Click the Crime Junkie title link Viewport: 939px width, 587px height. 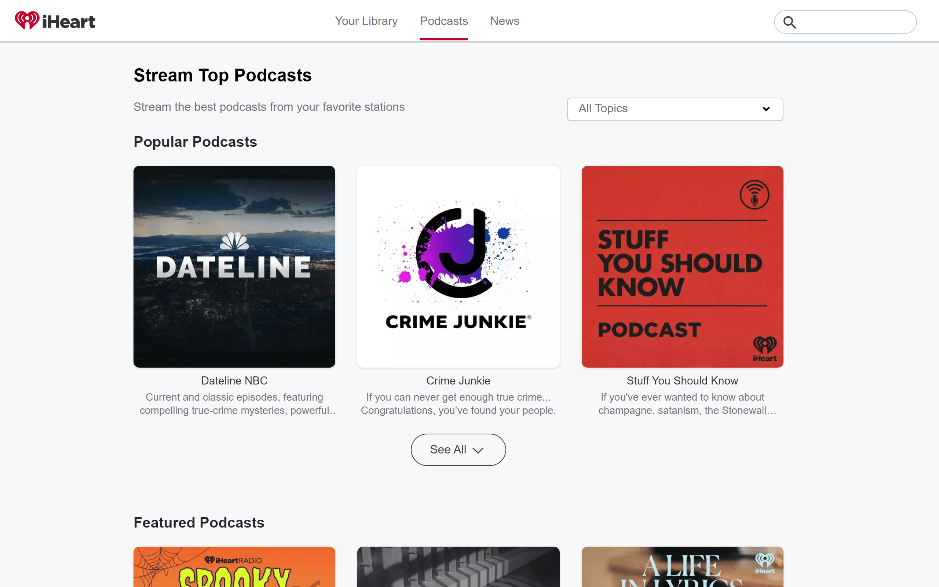[x=458, y=380]
